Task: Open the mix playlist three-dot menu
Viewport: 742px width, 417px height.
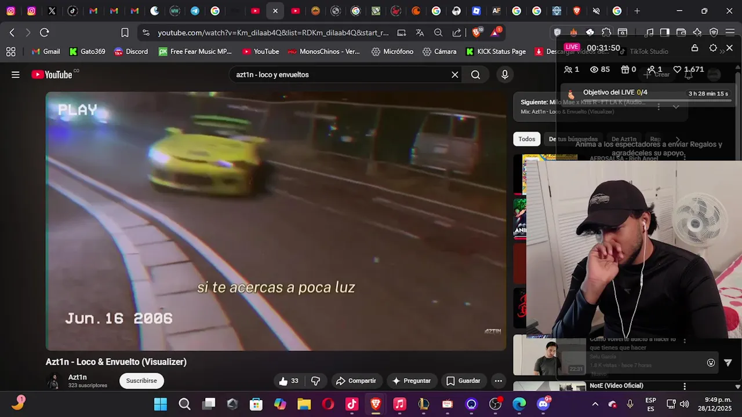Action: (x=659, y=107)
